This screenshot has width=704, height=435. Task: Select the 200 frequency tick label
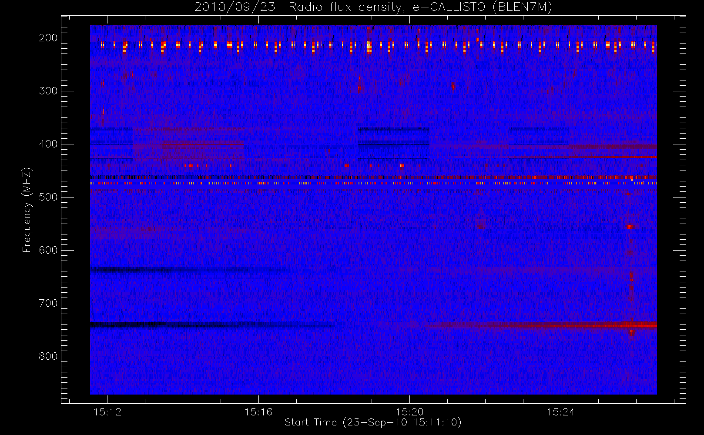pos(48,38)
